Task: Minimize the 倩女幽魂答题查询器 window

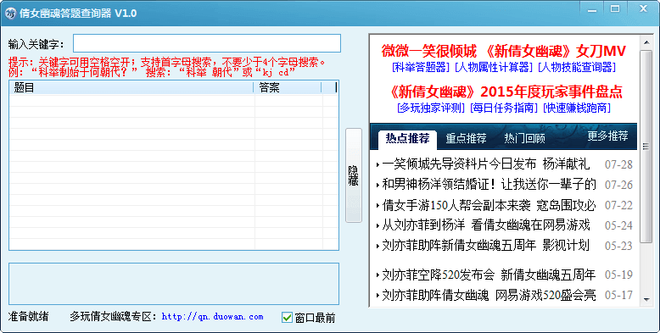Action: coord(592,8)
